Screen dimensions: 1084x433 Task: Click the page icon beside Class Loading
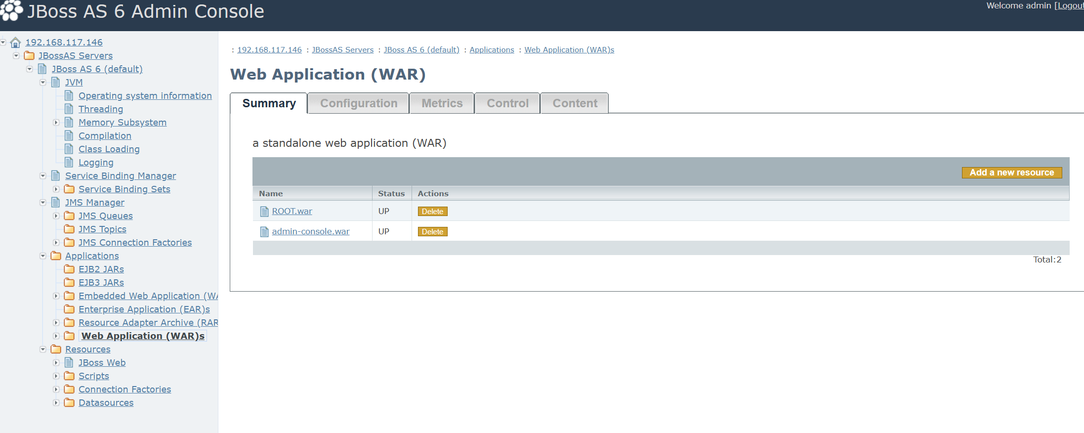[69, 149]
